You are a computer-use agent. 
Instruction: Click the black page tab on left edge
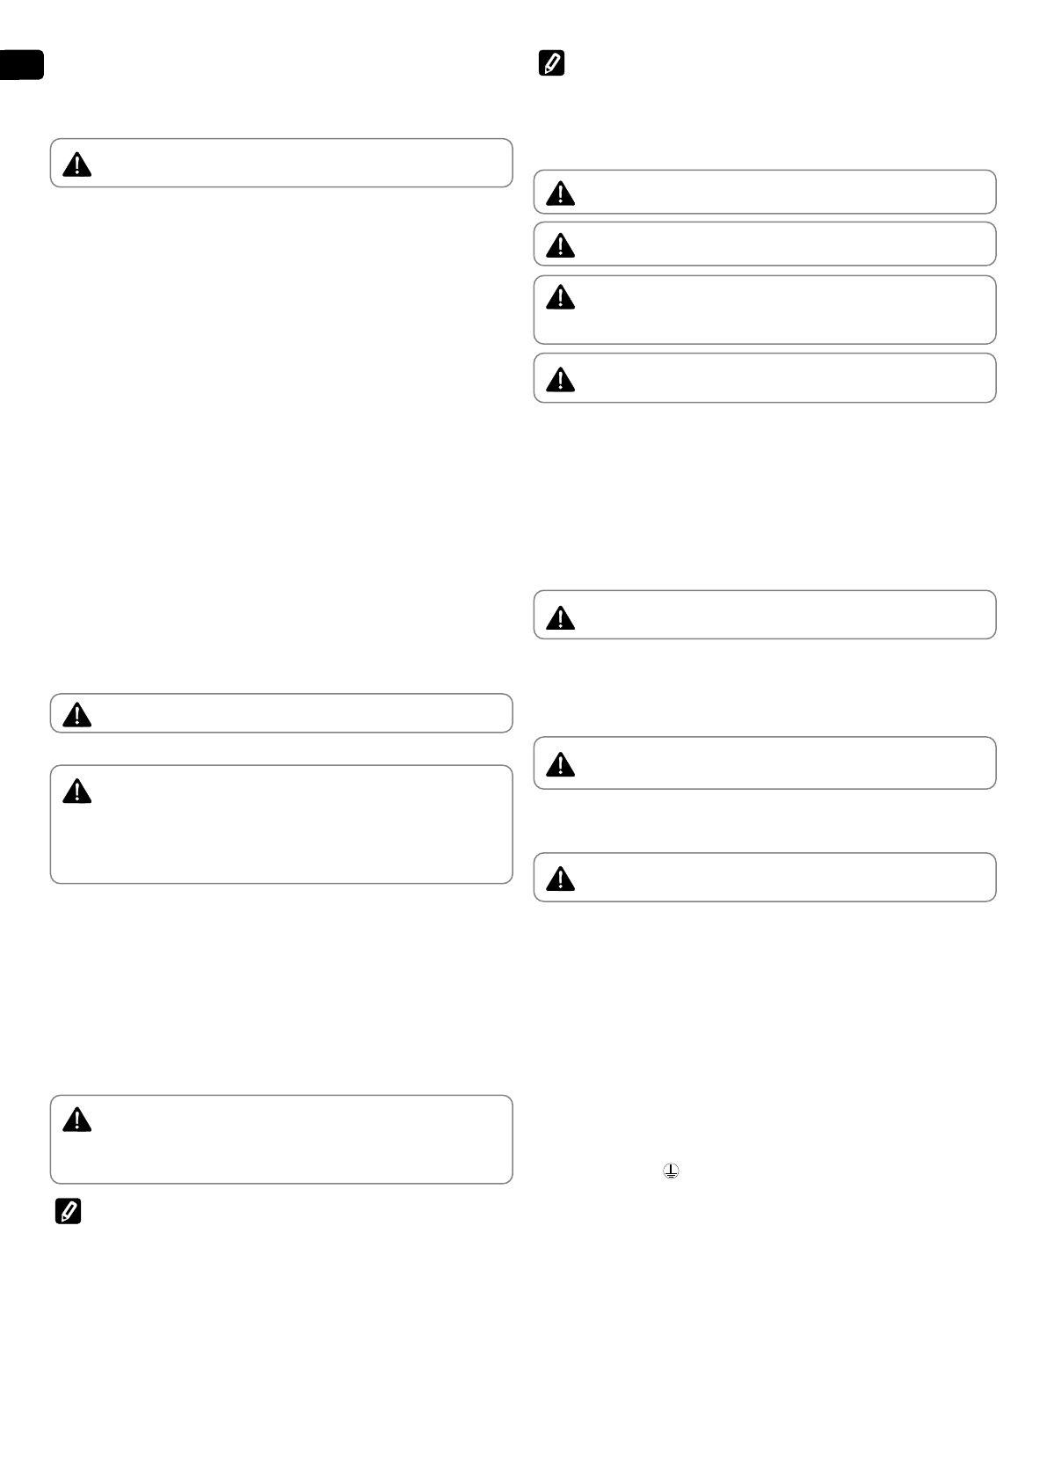pyautogui.click(x=21, y=65)
